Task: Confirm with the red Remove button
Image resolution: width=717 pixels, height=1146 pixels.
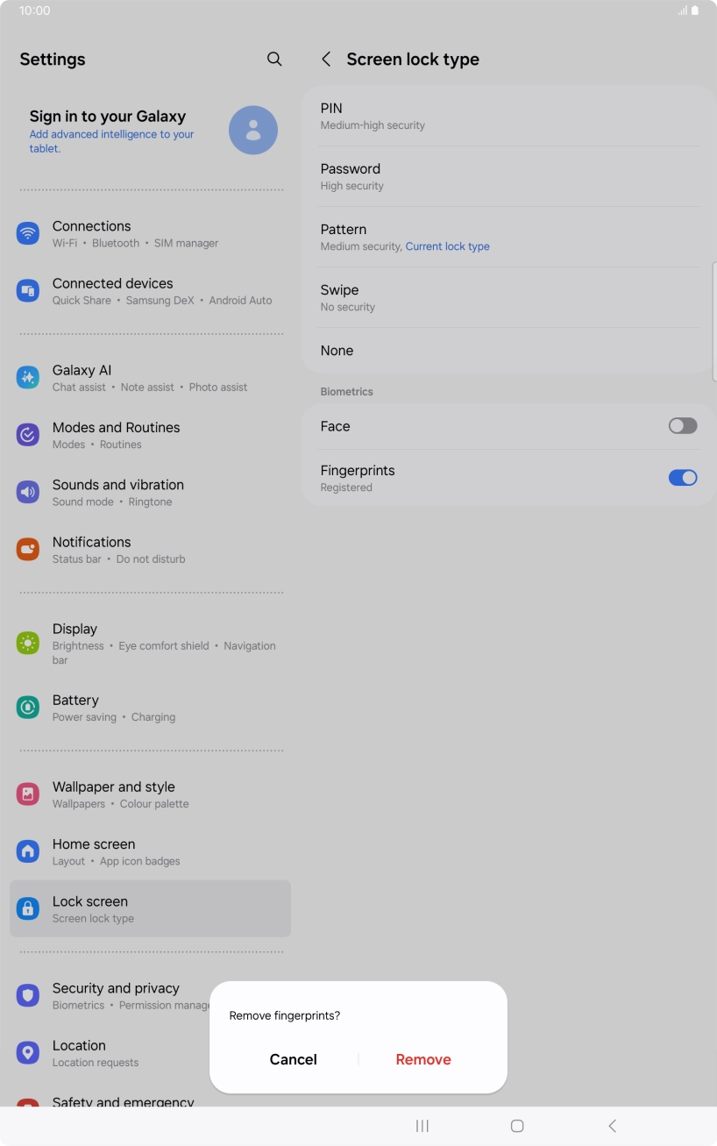Action: coord(423,1059)
